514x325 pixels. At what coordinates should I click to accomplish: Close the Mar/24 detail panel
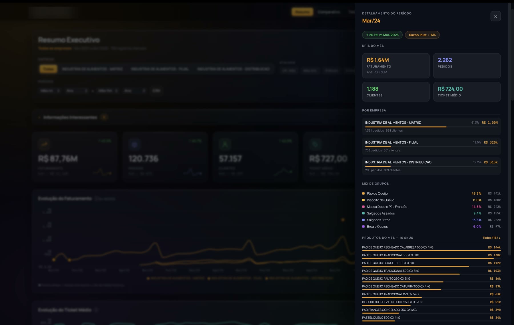[x=495, y=16]
